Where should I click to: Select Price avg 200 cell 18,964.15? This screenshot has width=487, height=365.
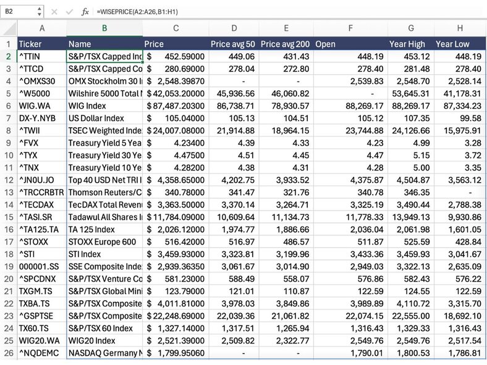(286, 131)
